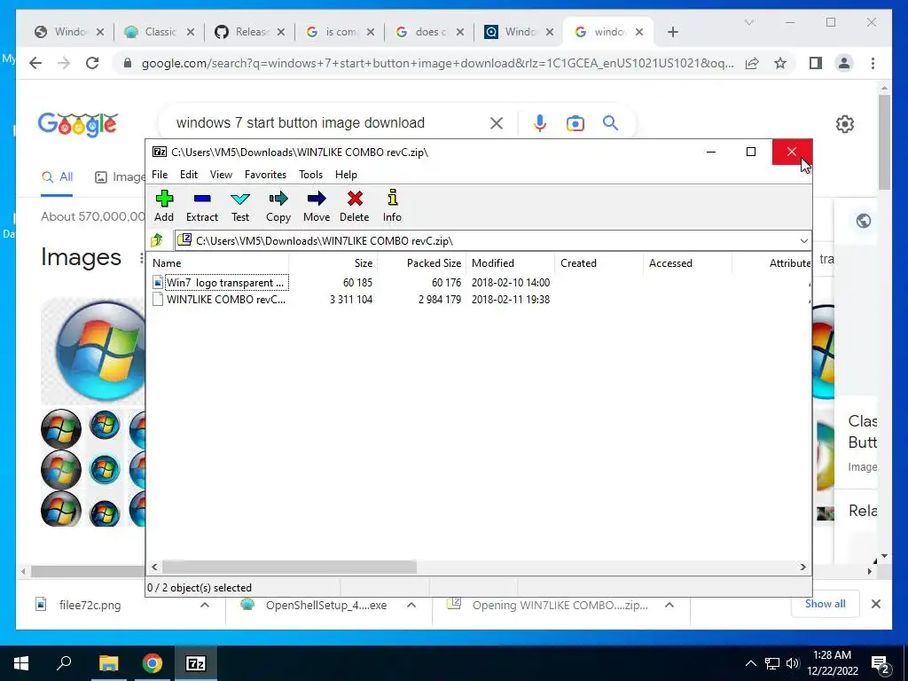
Task: Open Chrome three-dot menu
Action: coord(873,63)
